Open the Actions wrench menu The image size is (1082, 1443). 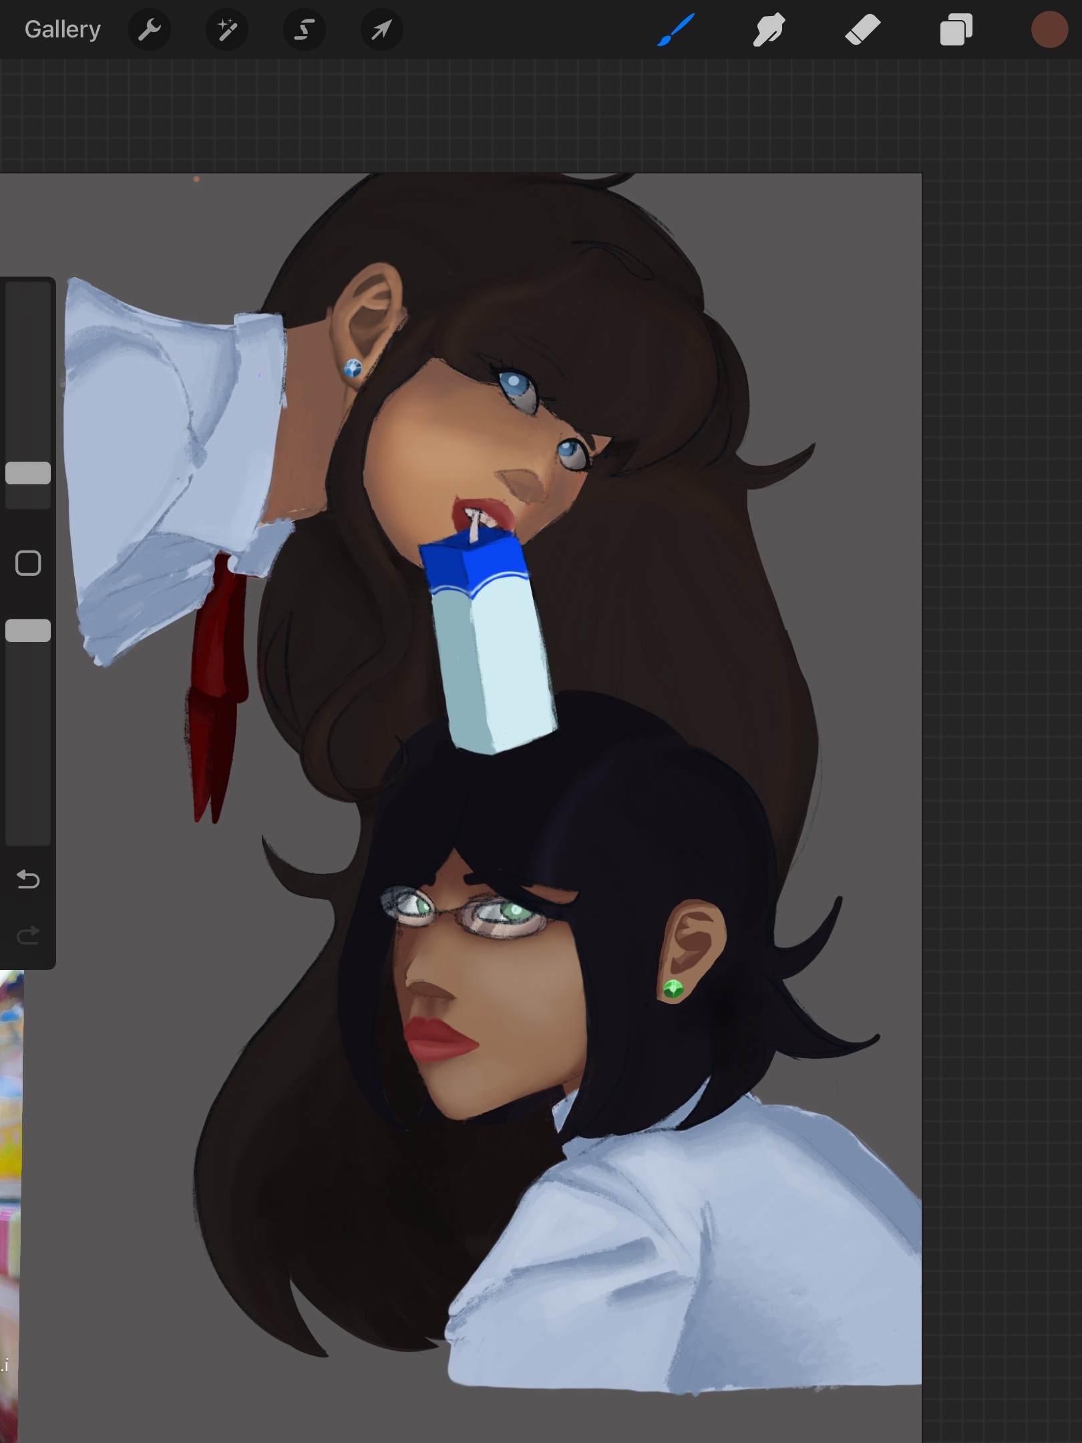click(150, 29)
